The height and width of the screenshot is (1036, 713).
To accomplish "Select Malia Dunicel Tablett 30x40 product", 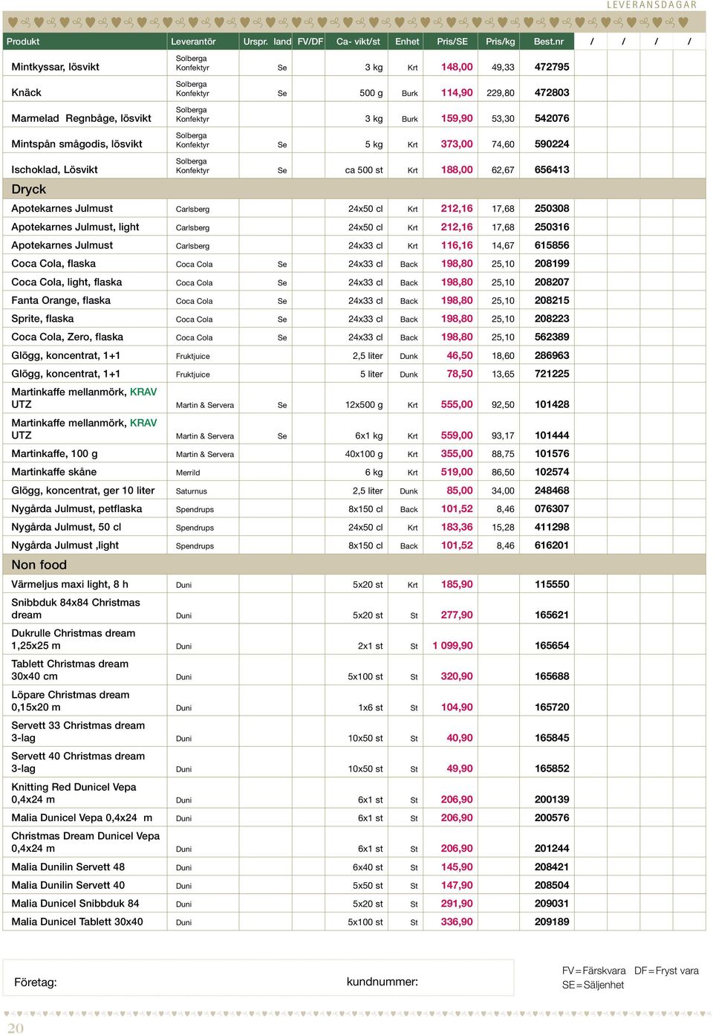I will pyautogui.click(x=77, y=922).
